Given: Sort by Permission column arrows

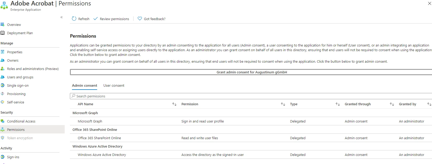Looking at the screenshot, I should tap(283, 104).
